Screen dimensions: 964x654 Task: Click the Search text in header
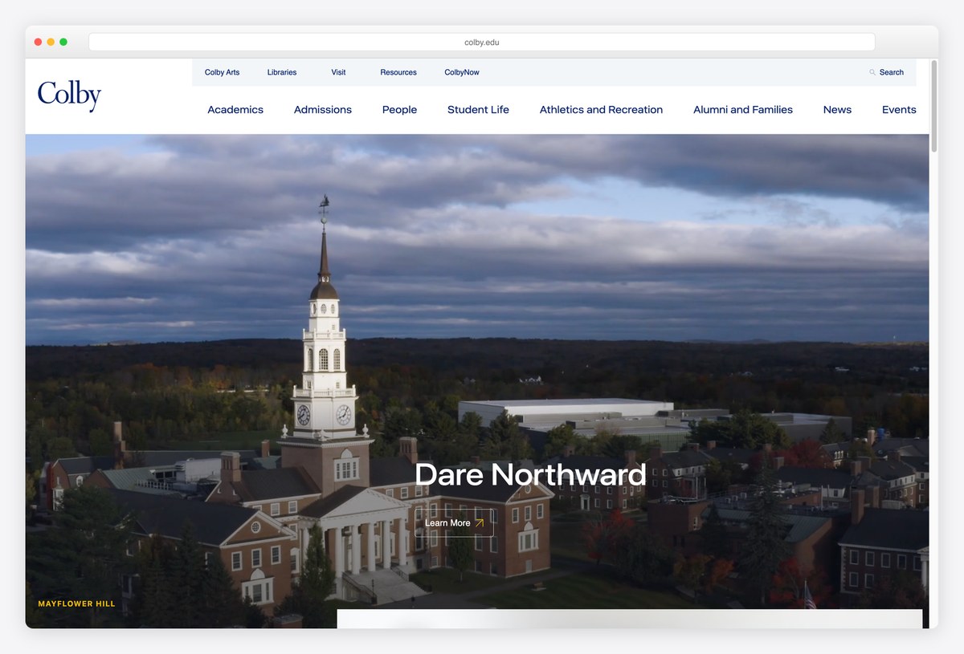pyautogui.click(x=892, y=72)
